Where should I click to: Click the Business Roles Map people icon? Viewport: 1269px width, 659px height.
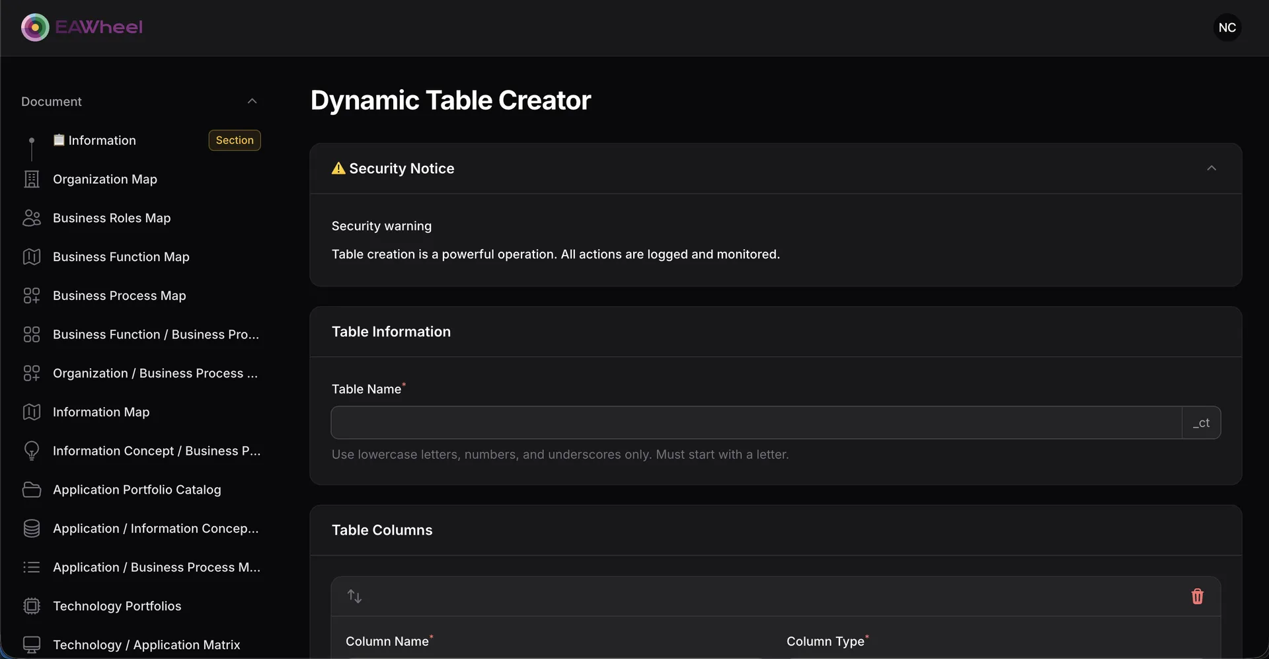tap(32, 218)
